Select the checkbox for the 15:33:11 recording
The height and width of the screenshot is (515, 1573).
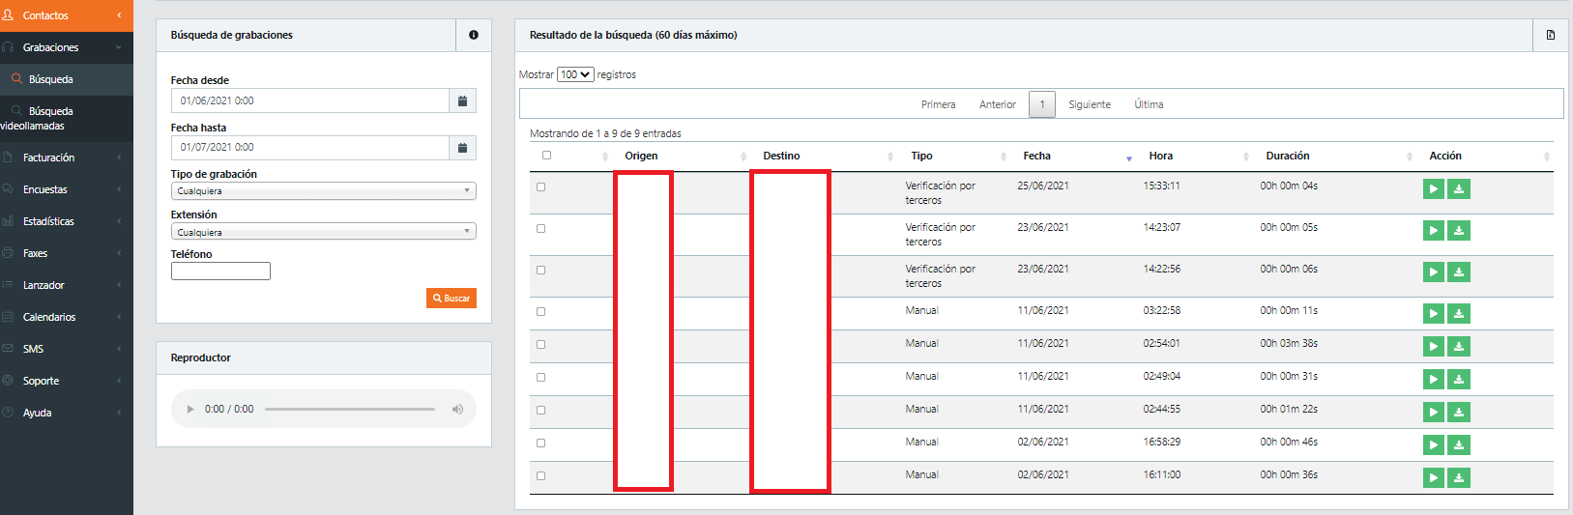[541, 187]
